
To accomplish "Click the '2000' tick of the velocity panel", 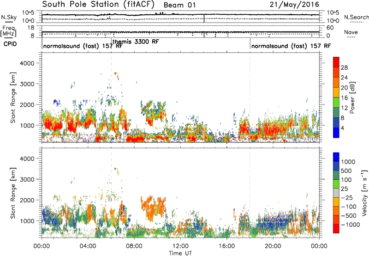I will 27,200.
